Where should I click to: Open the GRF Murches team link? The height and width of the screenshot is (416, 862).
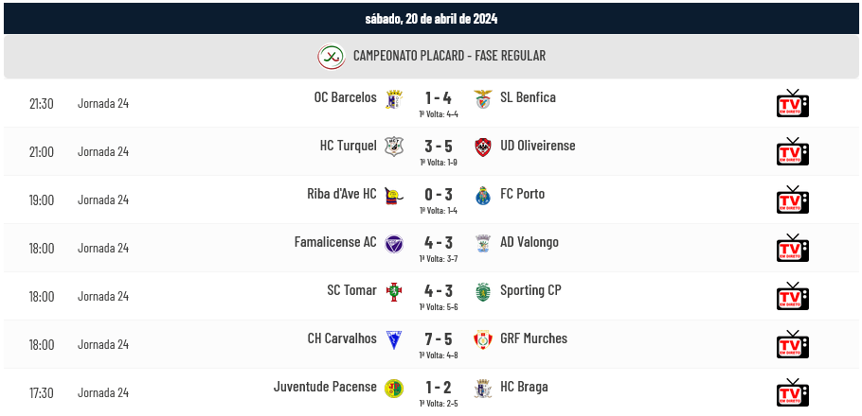[534, 338]
